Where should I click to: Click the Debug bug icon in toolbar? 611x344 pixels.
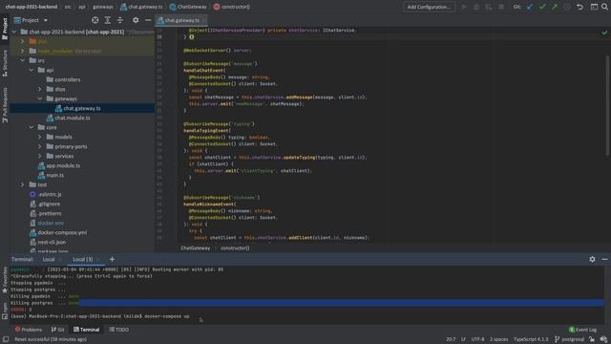tap(476, 7)
